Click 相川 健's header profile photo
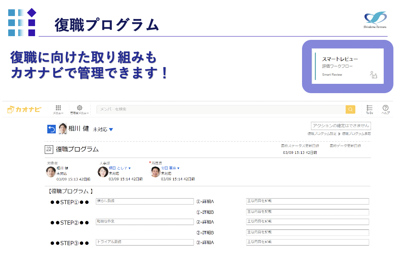The height and width of the screenshot is (266, 396). tap(63, 129)
